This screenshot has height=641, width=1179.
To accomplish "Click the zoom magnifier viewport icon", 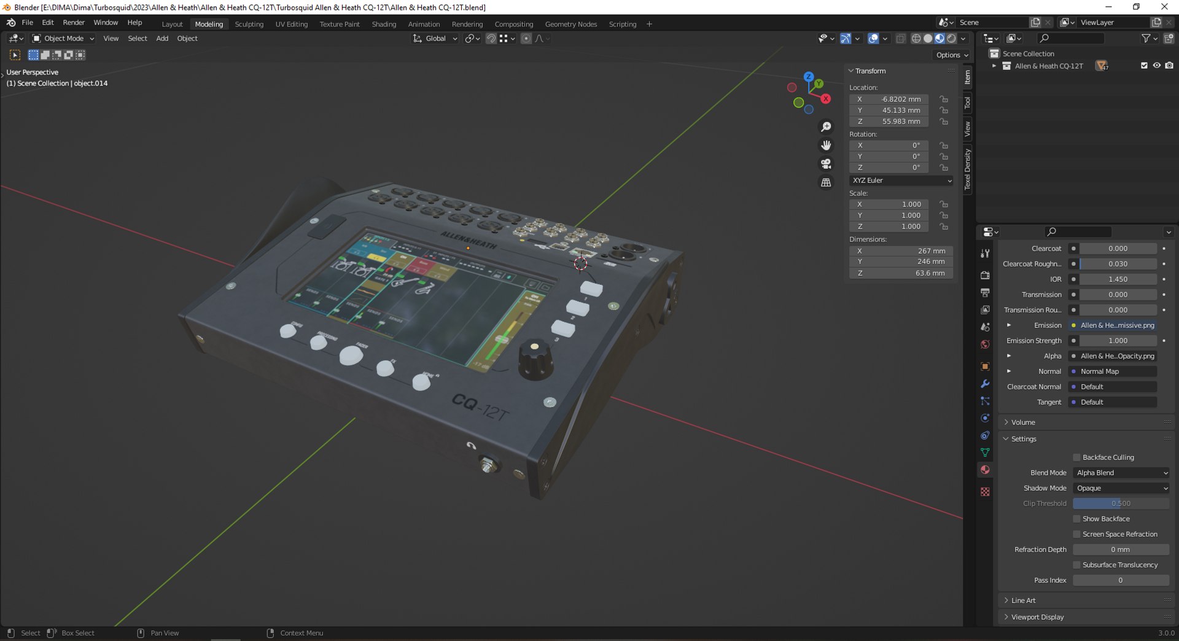I will point(826,126).
